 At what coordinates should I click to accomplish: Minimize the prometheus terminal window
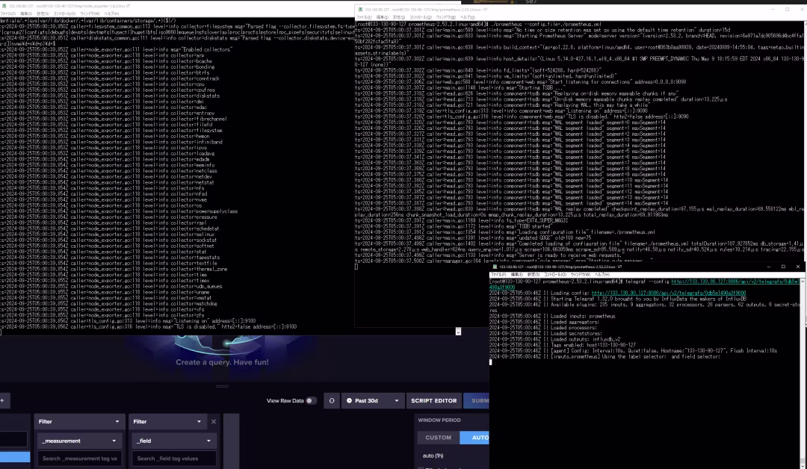tap(773, 9)
